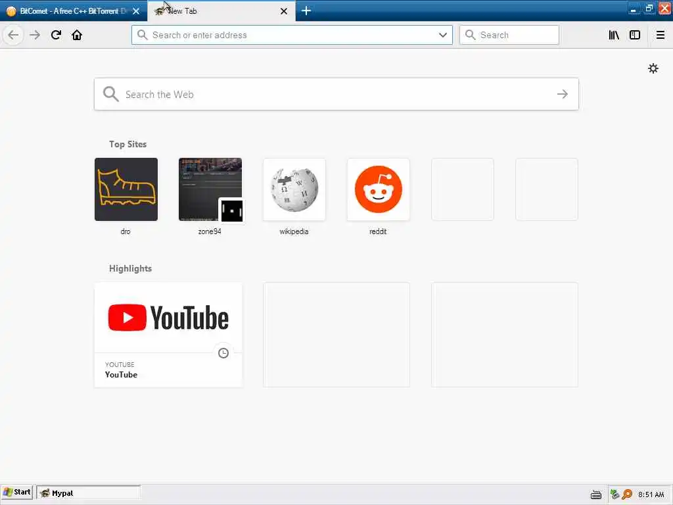Image resolution: width=673 pixels, height=505 pixels.
Task: Open the home page via house icon
Action: [x=77, y=35]
